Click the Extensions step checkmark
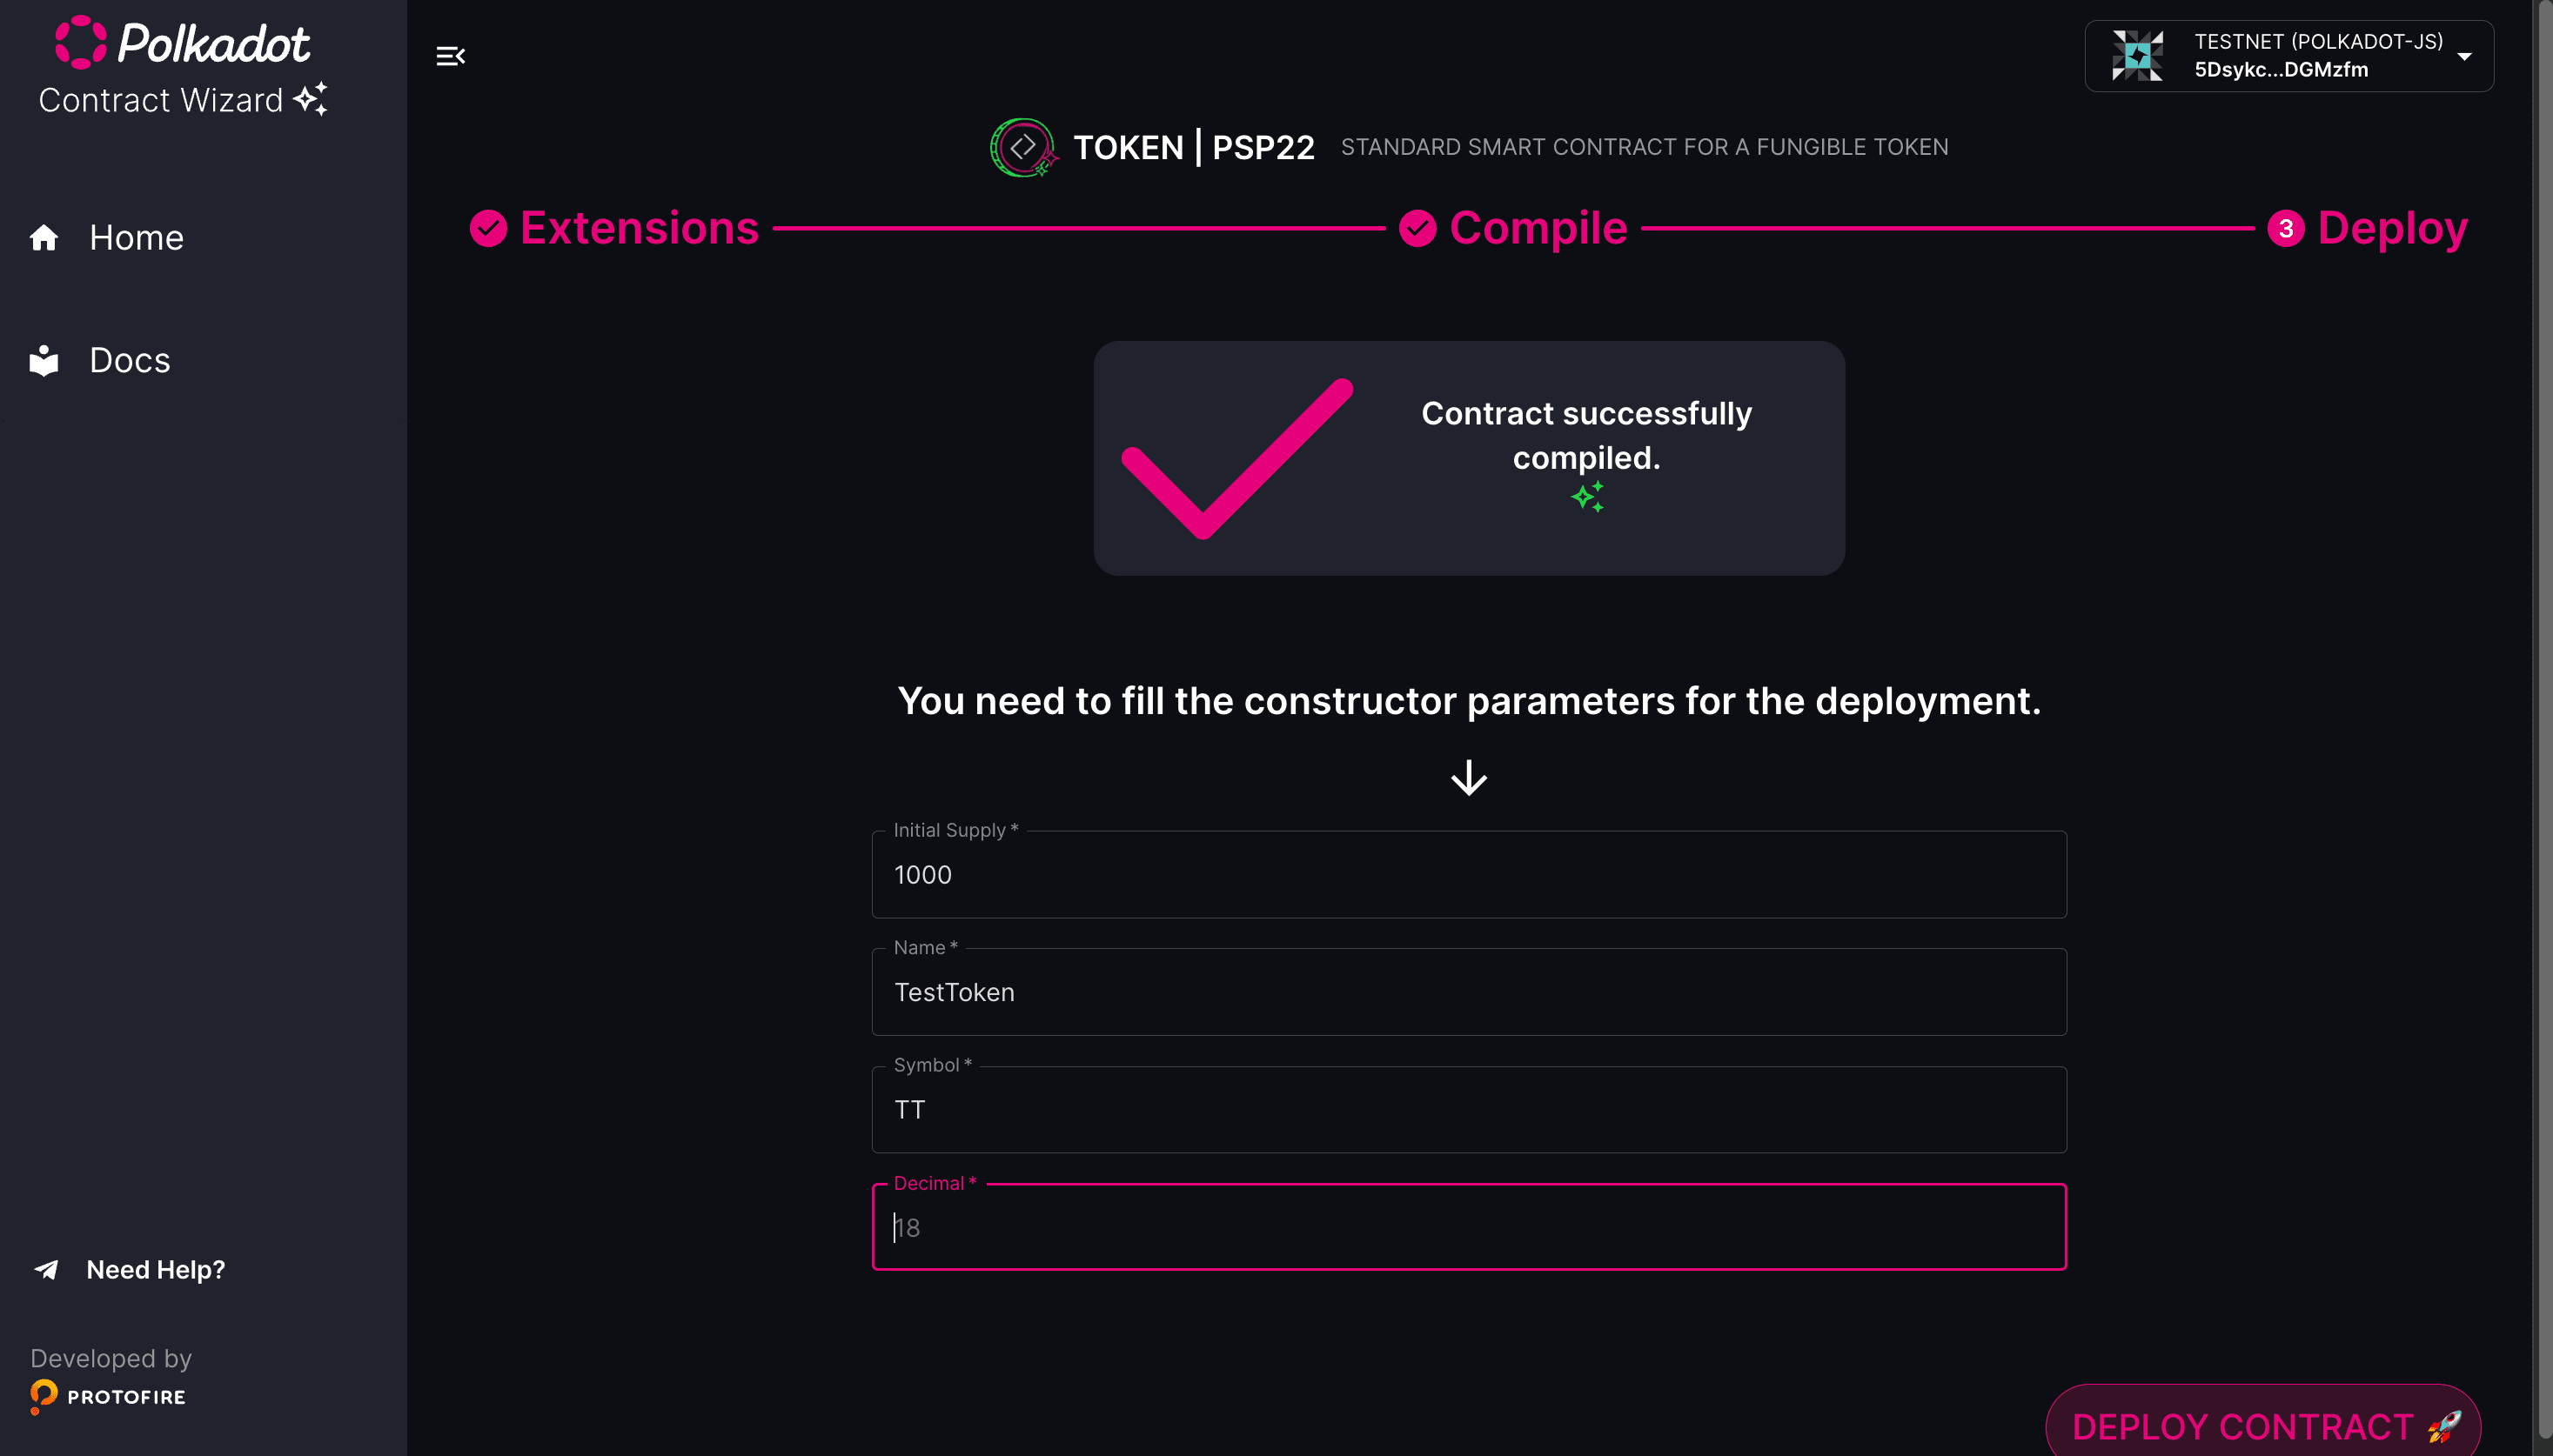 click(488, 229)
